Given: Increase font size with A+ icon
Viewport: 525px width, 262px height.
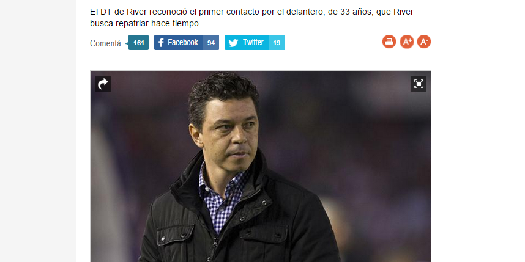Looking at the screenshot, I should point(407,42).
